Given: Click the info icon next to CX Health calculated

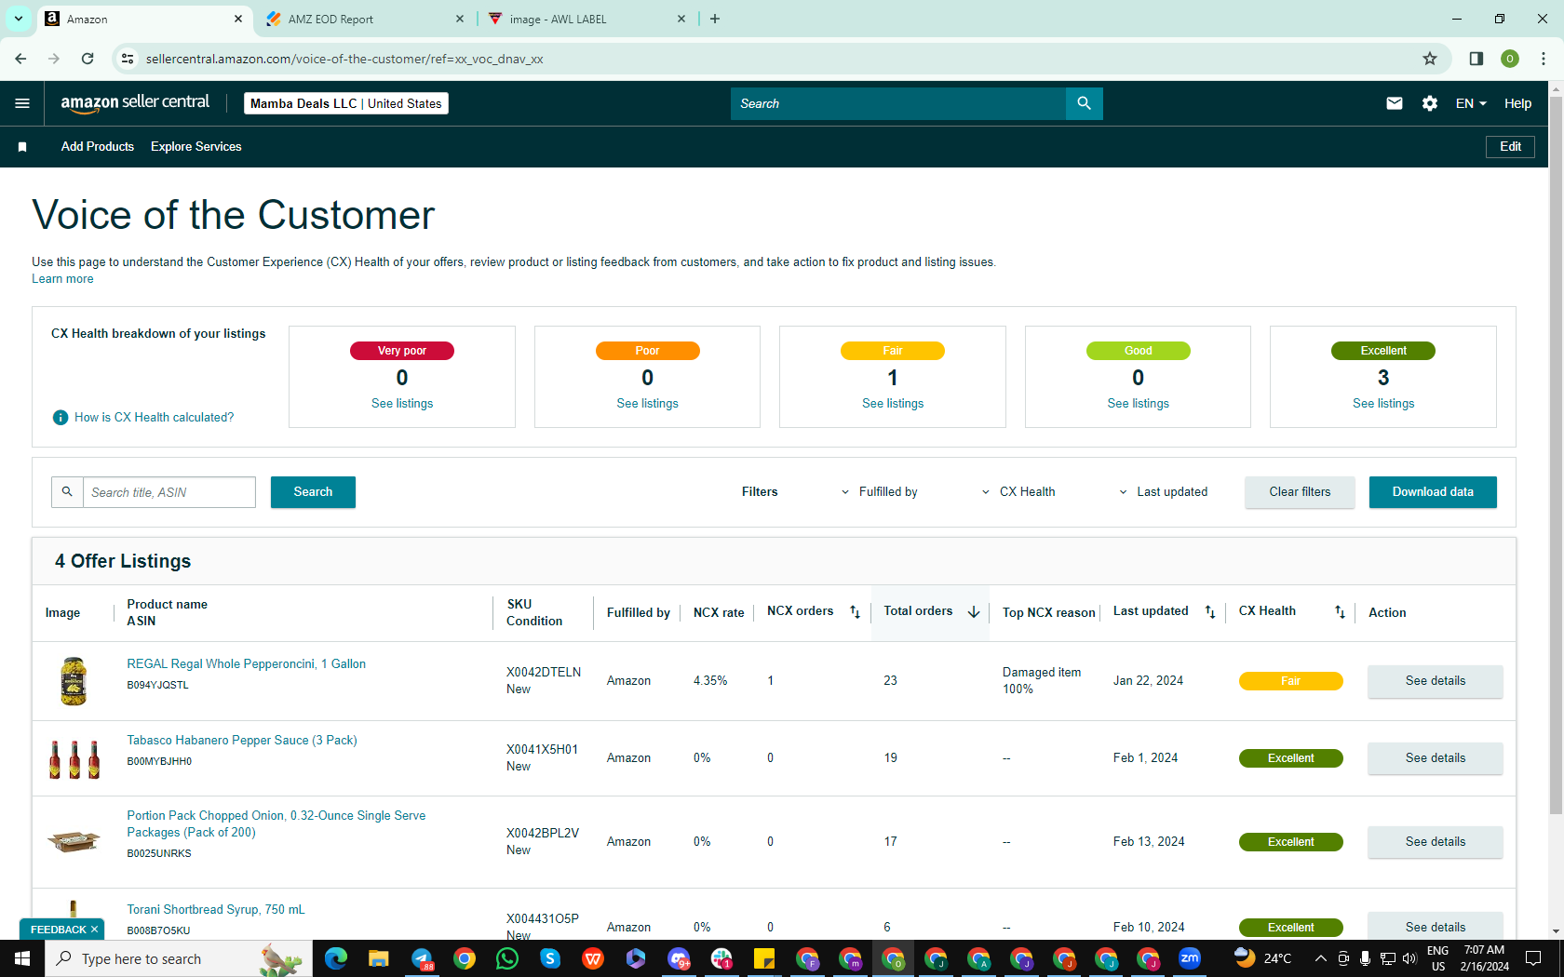Looking at the screenshot, I should (61, 418).
